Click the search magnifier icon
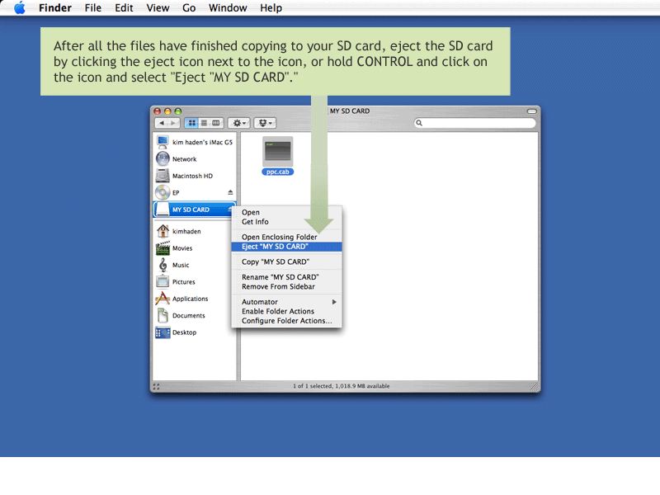This screenshot has width=660, height=495. (x=419, y=123)
